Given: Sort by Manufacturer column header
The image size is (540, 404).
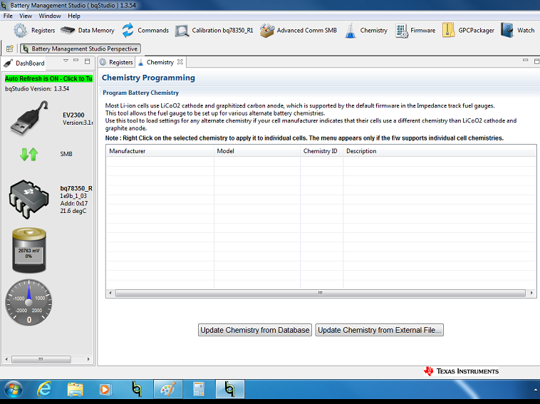Looking at the screenshot, I should coord(160,151).
